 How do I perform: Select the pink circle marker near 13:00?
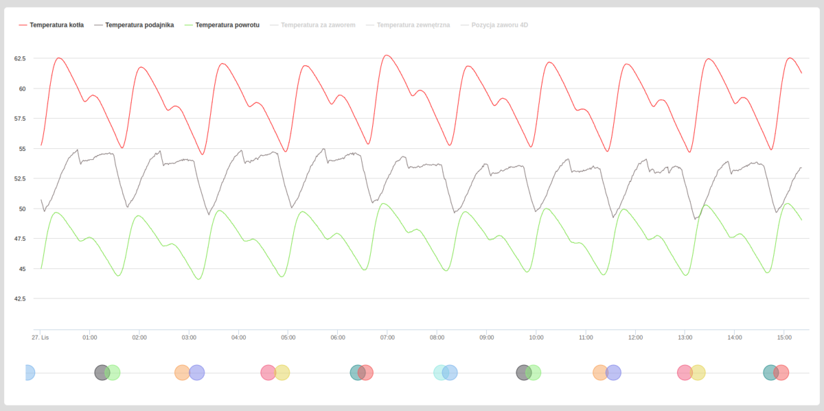pos(684,373)
